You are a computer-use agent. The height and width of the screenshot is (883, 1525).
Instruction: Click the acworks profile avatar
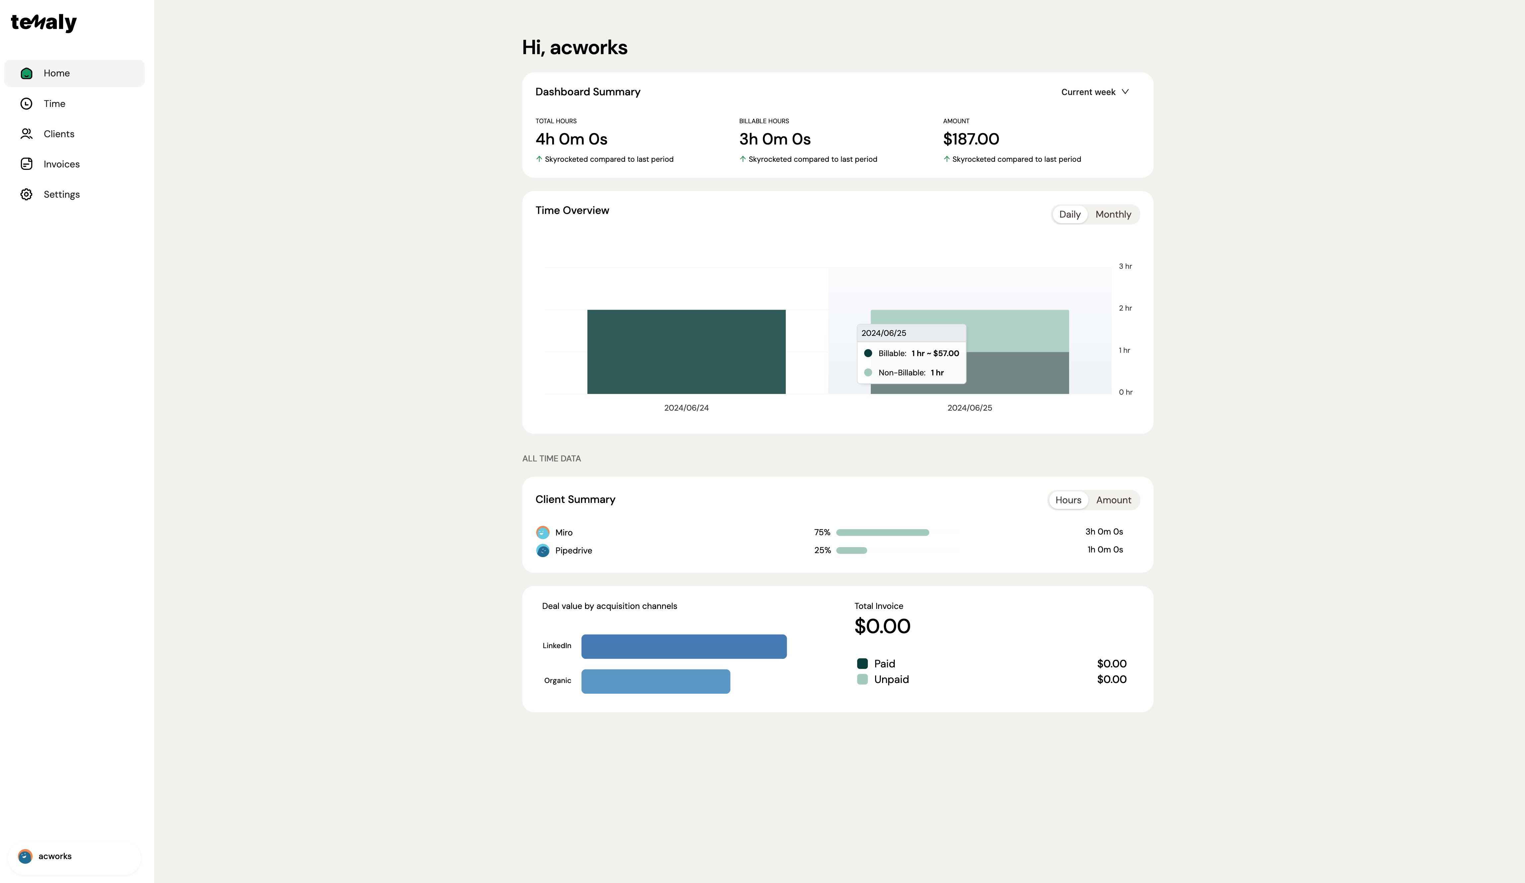(24, 856)
